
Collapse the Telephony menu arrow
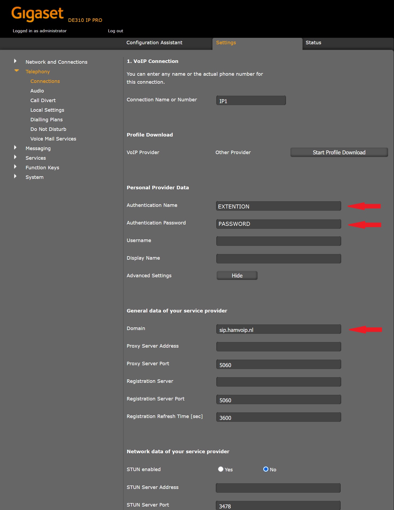(17, 71)
